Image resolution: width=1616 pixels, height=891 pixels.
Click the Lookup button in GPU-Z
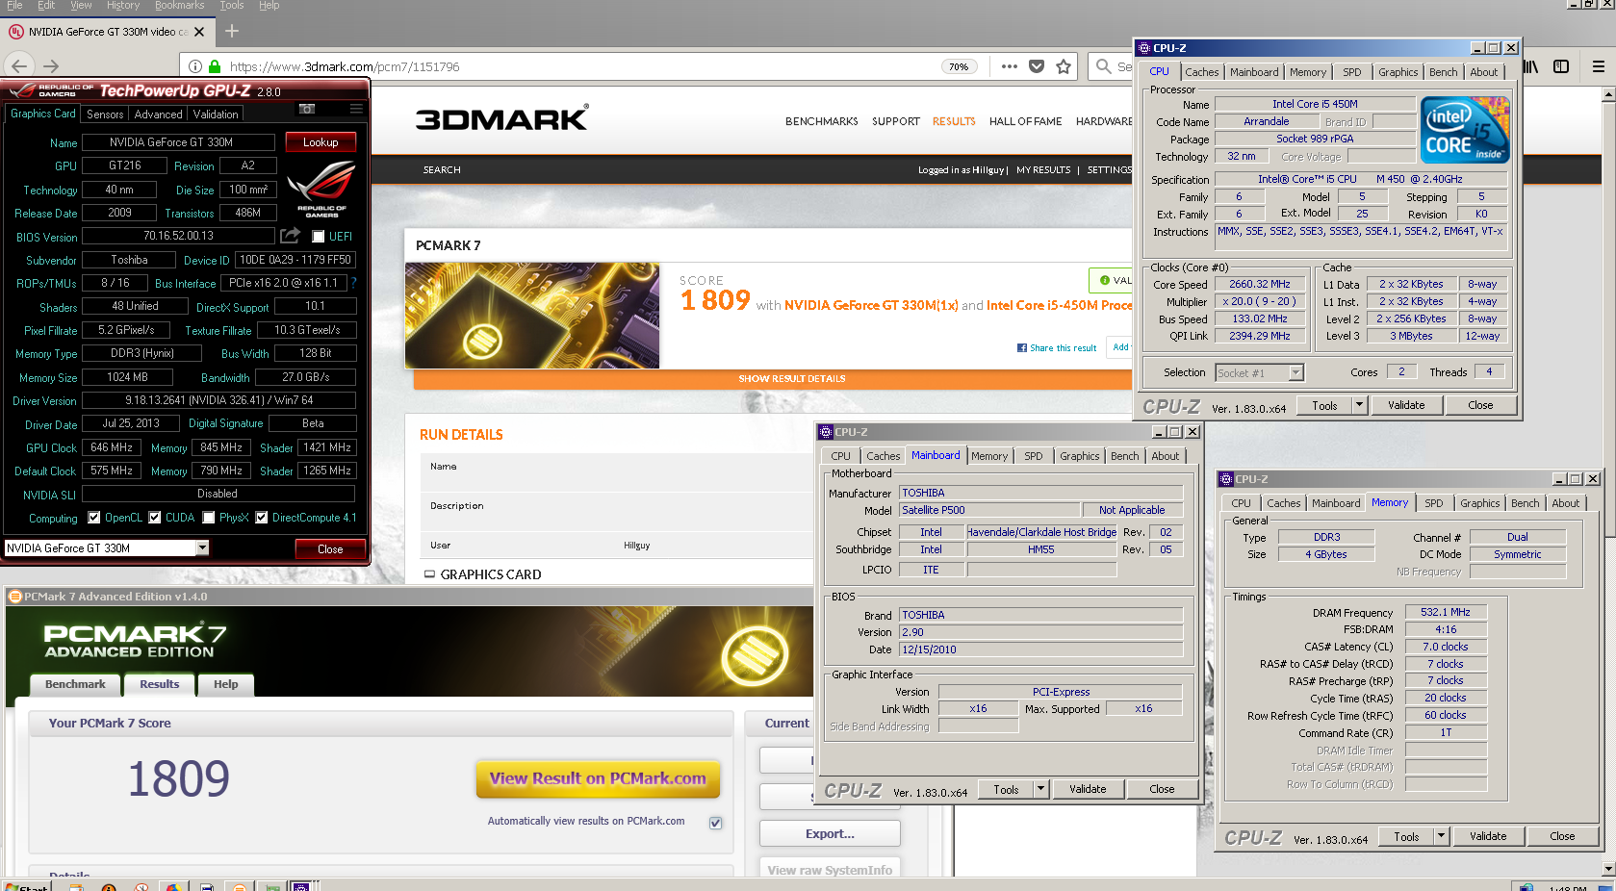coord(321,142)
